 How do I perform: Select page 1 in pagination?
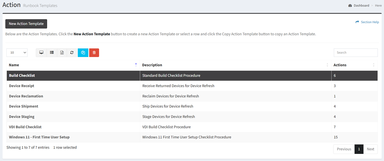point(359,149)
